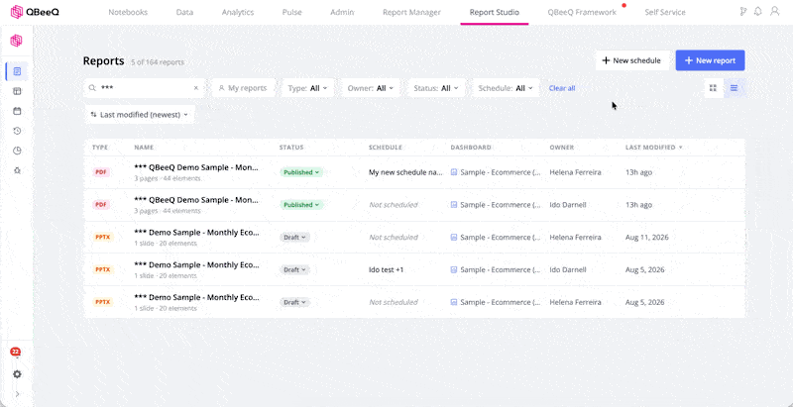This screenshot has height=407, width=793.
Task: Open the settings gear in sidebar
Action: pyautogui.click(x=17, y=374)
